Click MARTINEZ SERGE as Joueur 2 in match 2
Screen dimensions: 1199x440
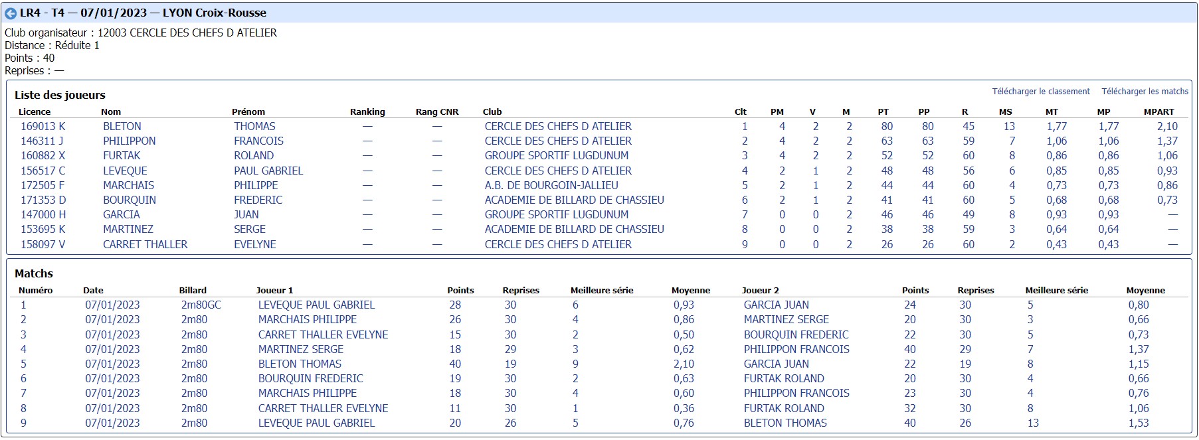[786, 319]
